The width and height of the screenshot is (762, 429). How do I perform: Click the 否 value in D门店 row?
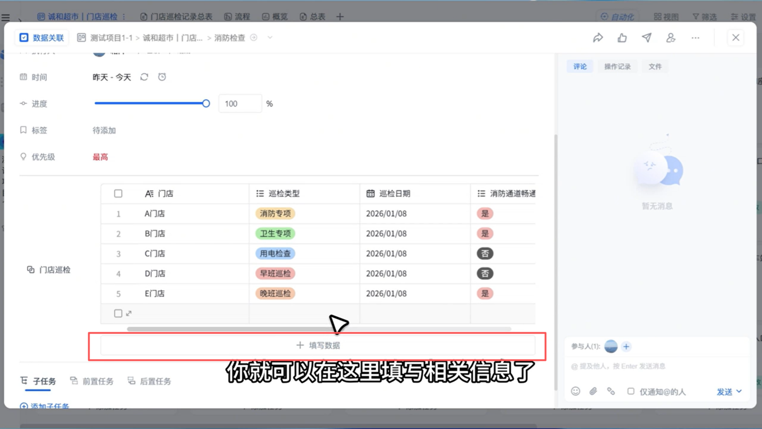click(x=485, y=273)
